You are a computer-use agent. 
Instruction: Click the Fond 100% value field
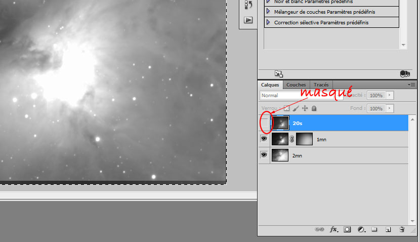(376, 108)
